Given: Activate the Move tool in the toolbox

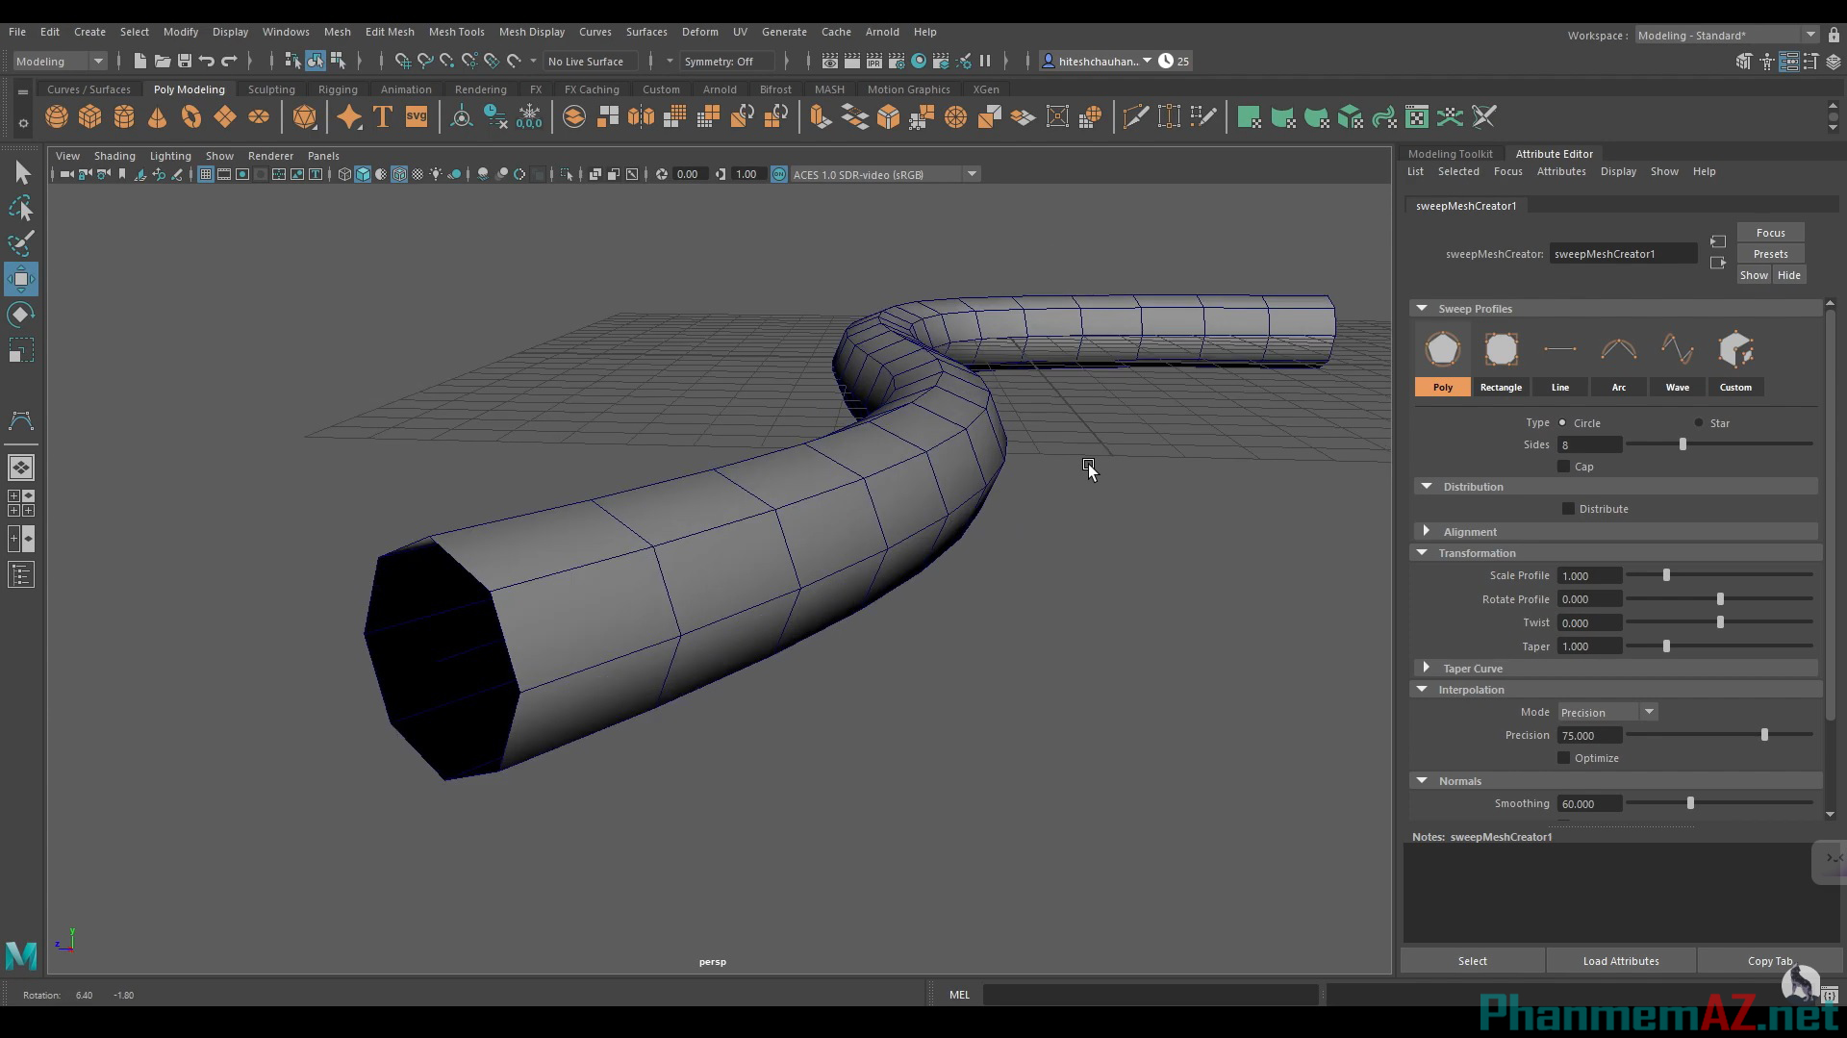Looking at the screenshot, I should point(20,279).
